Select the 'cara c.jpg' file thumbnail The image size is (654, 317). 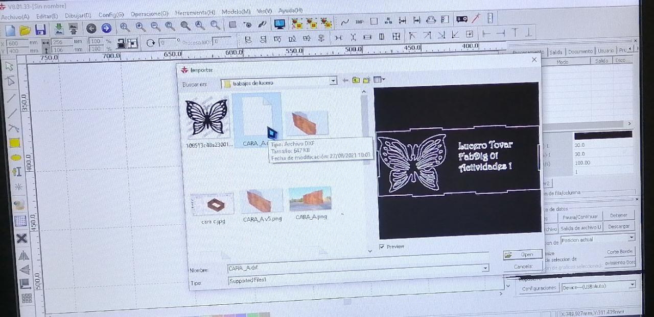coord(213,205)
